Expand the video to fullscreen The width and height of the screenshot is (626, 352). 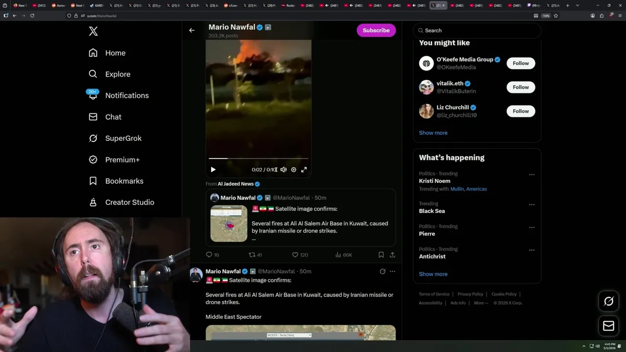tap(304, 170)
